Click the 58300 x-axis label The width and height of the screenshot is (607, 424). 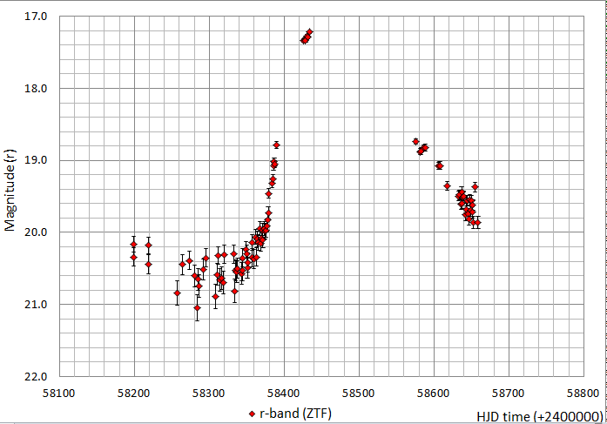pyautogui.click(x=209, y=394)
